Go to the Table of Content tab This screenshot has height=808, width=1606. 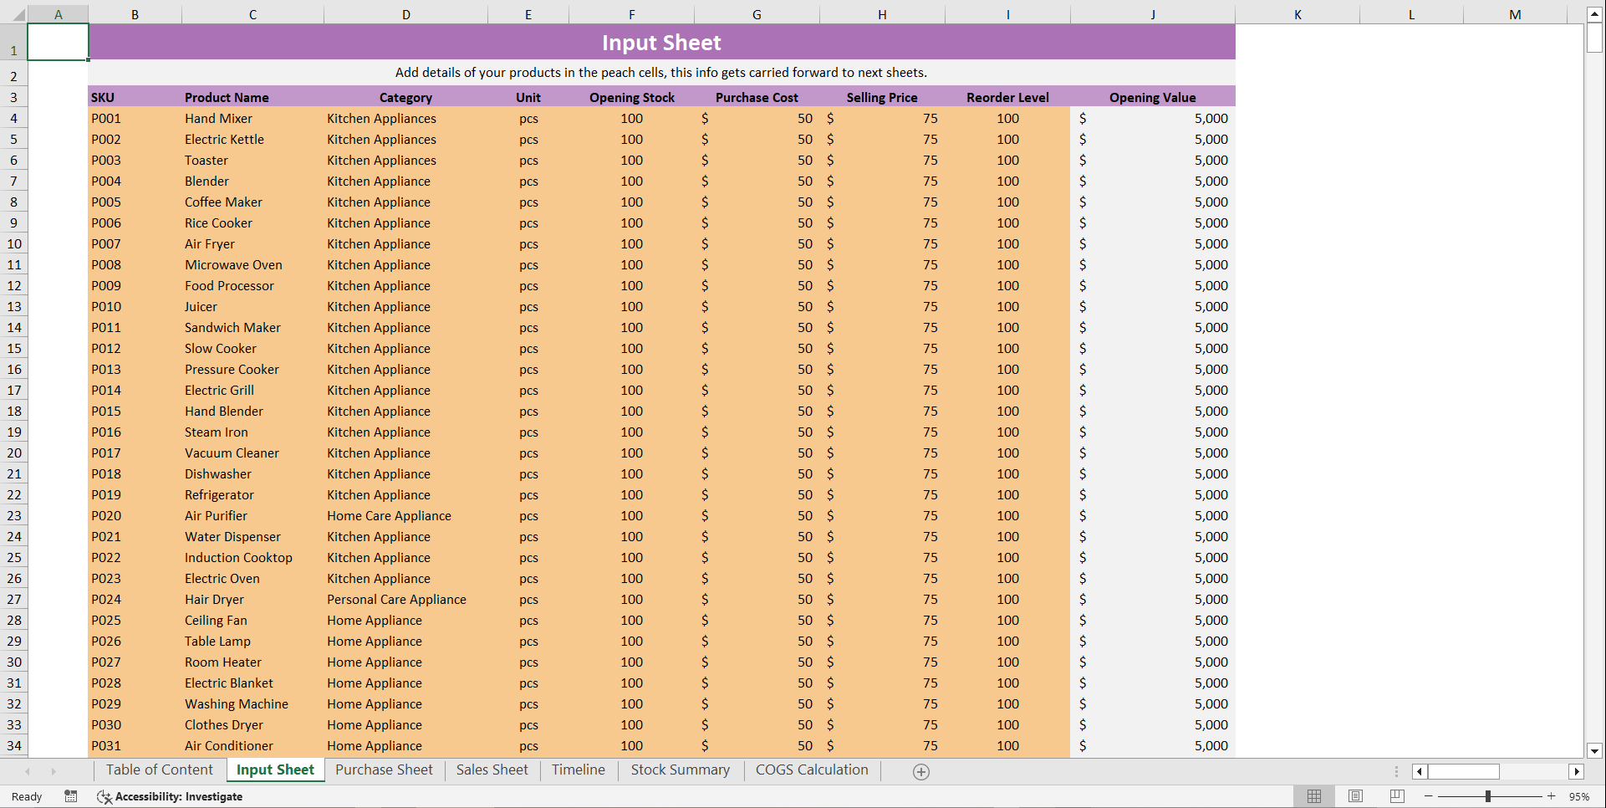tap(159, 770)
